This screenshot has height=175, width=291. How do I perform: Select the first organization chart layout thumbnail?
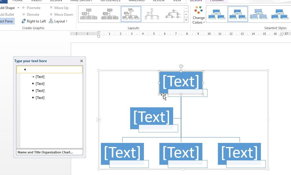click(89, 14)
